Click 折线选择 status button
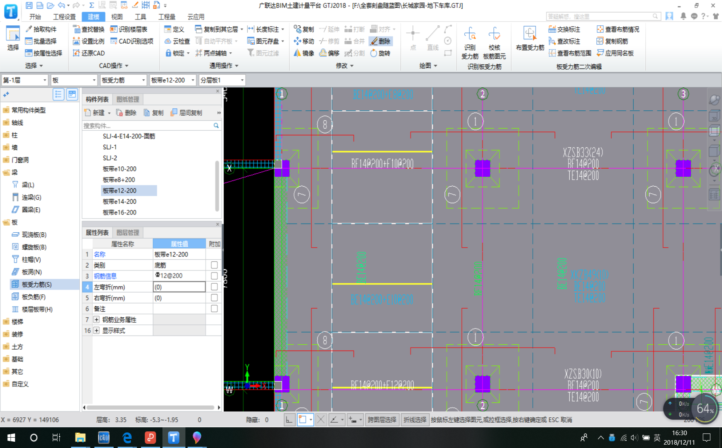This screenshot has width=722, height=448. (415, 420)
